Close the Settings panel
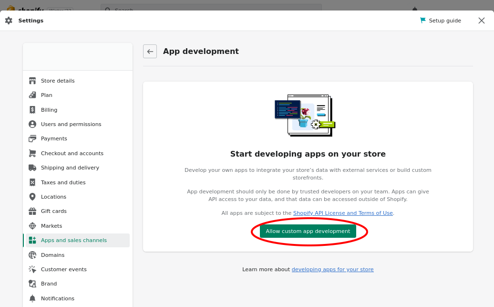The image size is (494, 307). coord(482,21)
